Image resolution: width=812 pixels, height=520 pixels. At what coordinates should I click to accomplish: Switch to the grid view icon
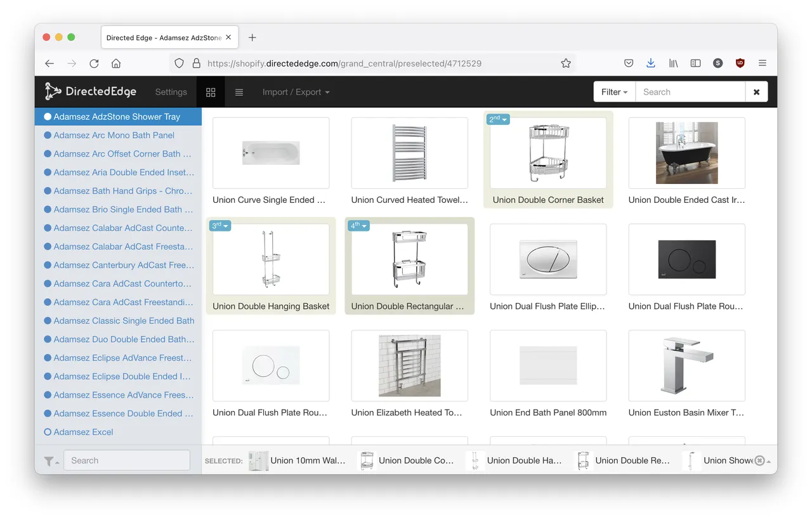[x=211, y=92]
